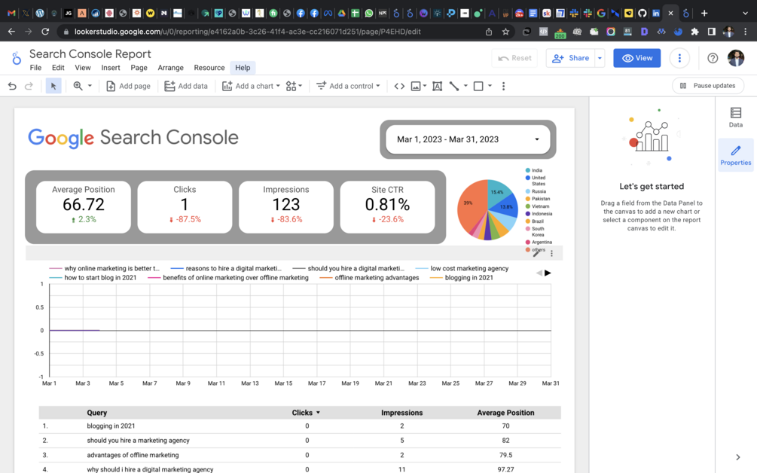
Task: Select the line drawing tool
Action: [454, 86]
